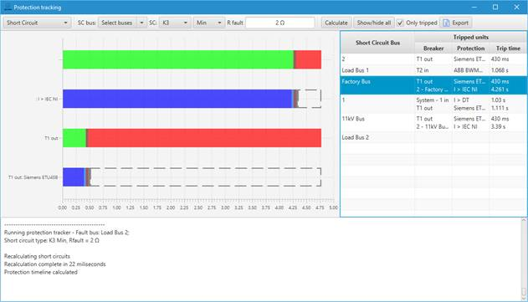528x302 pixels.
Task: Click the log panel vertical scrollbar
Action: coord(524,259)
